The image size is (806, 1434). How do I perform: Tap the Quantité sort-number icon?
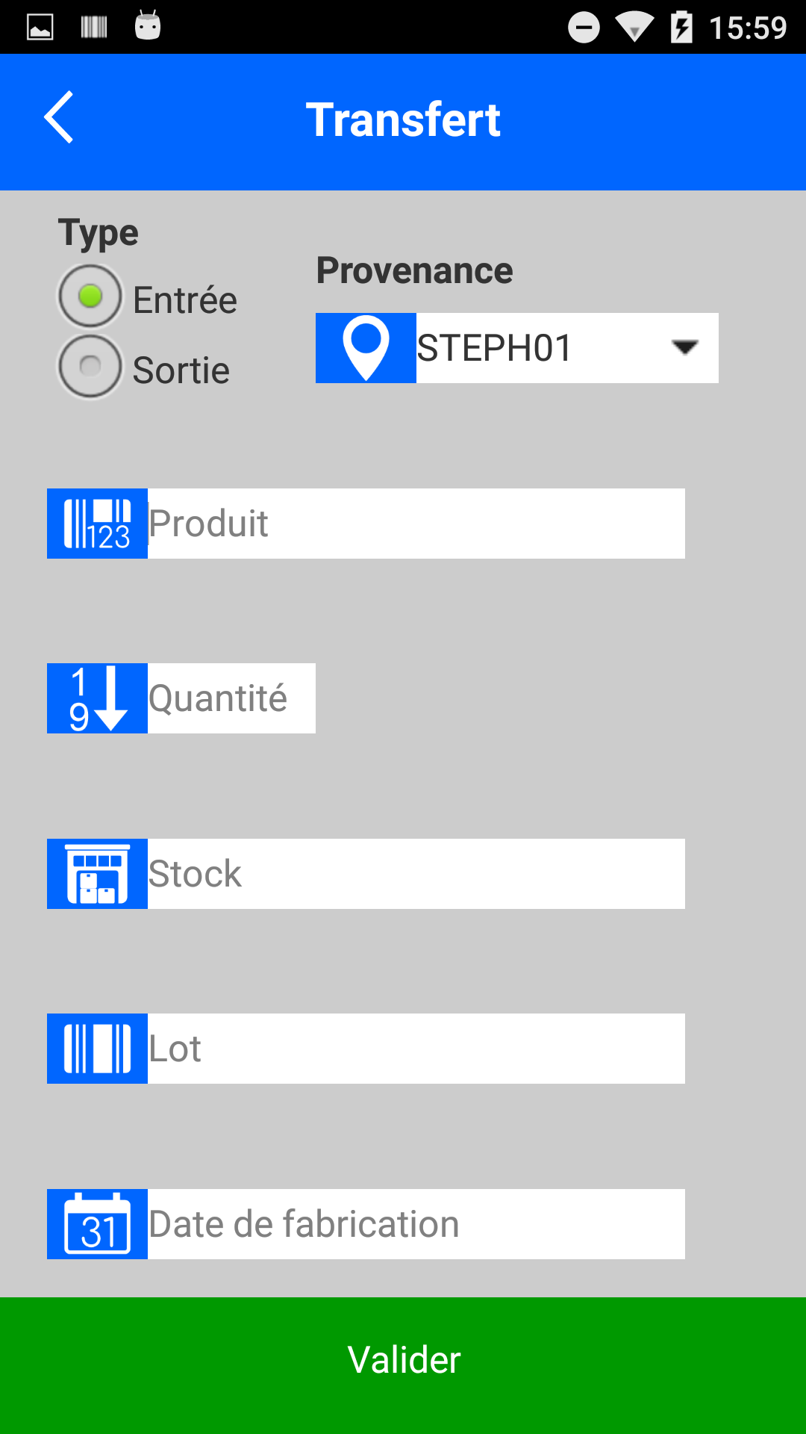coord(97,698)
